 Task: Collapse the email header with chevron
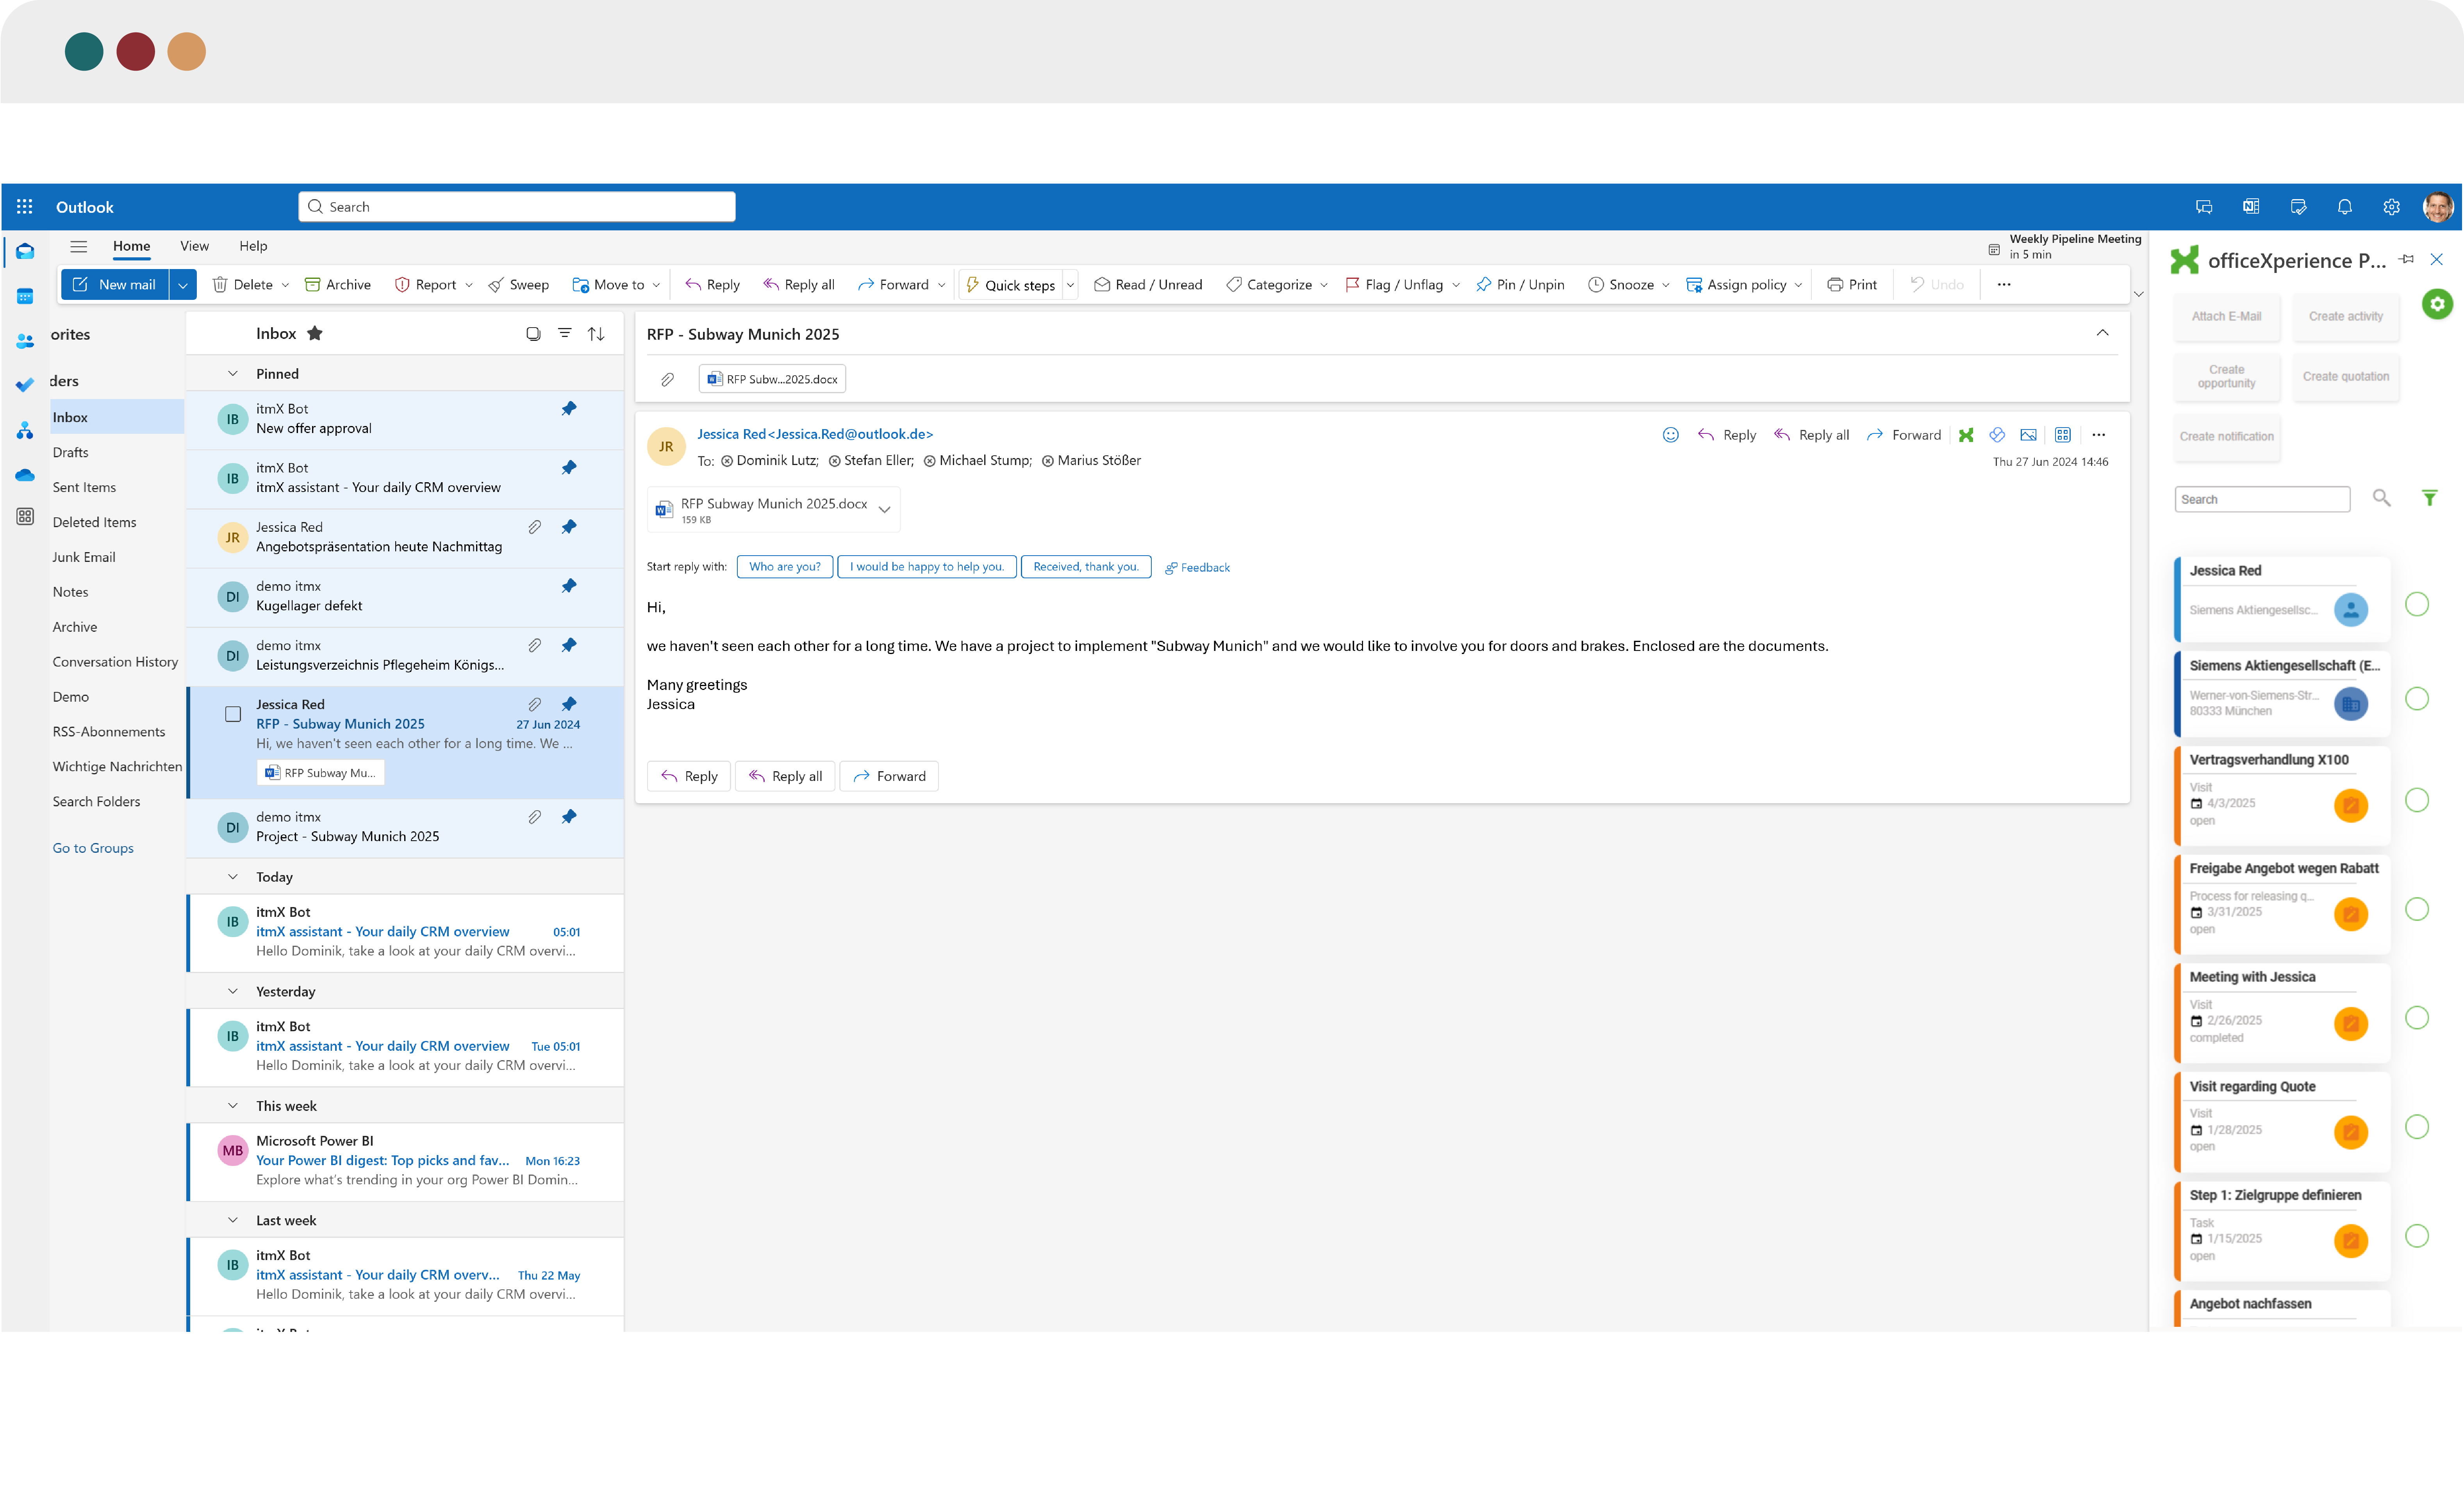click(x=2102, y=333)
